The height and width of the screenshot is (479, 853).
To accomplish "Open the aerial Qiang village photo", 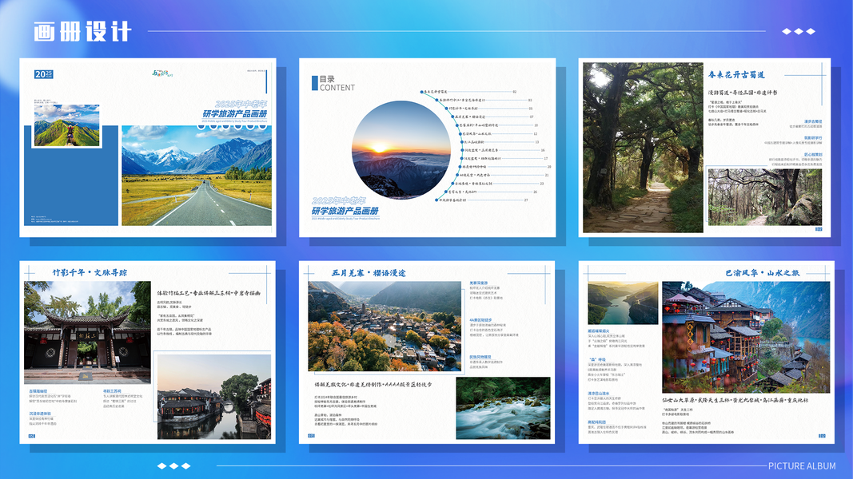I will coord(385,326).
